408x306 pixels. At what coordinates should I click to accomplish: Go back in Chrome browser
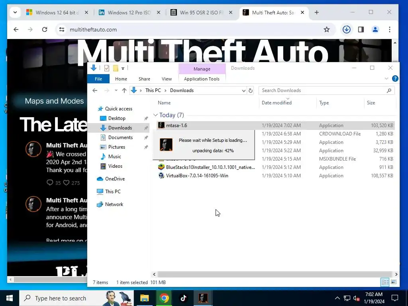(x=16, y=29)
